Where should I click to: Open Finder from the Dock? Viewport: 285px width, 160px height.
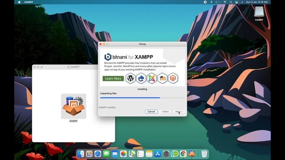(x=81, y=154)
